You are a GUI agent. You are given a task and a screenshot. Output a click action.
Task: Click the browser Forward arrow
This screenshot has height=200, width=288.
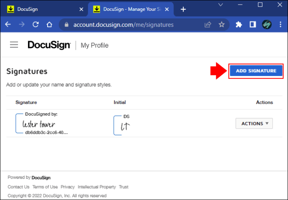coord(22,25)
